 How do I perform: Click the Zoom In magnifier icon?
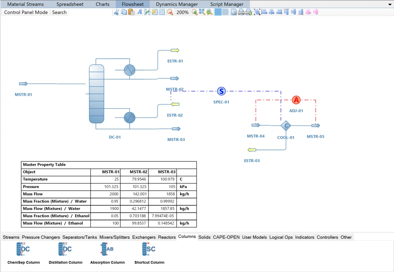click(x=194, y=12)
